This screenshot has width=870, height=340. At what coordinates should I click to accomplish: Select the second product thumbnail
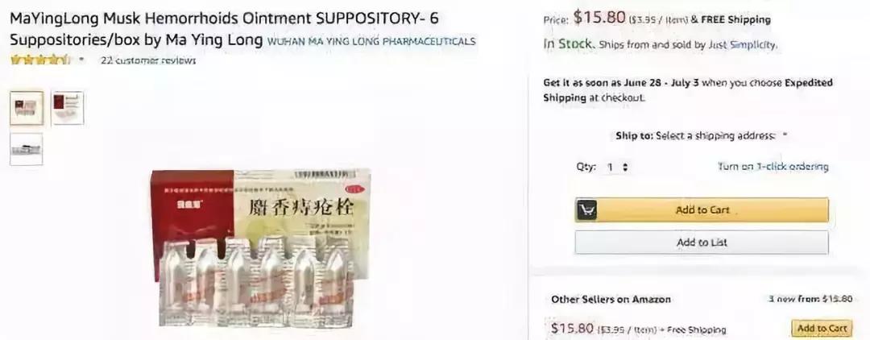68,108
